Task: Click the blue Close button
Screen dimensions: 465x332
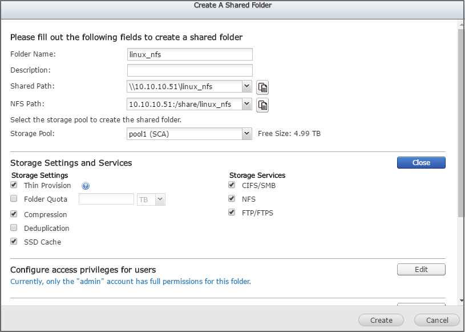Action: [421, 163]
